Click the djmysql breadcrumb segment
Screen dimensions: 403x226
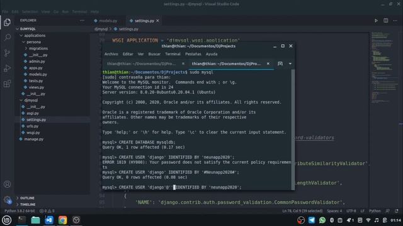101,29
